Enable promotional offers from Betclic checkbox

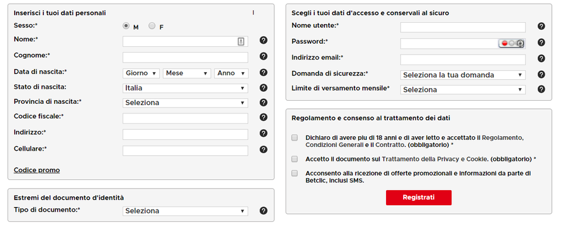[295, 174]
